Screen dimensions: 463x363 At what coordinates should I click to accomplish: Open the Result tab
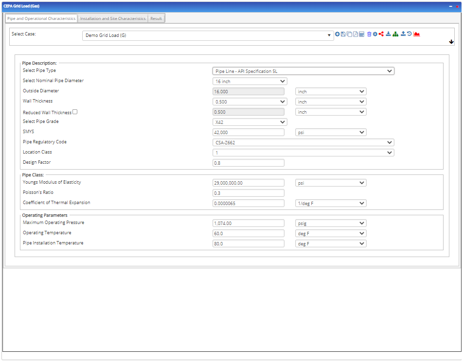pyautogui.click(x=156, y=18)
